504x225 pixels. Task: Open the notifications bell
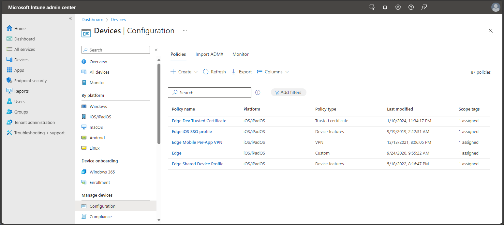point(385,7)
